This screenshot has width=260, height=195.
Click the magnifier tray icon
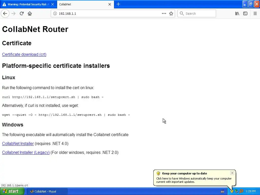(x=241, y=191)
